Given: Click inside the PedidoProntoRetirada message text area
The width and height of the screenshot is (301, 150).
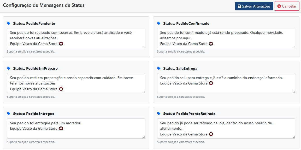Looking at the screenshot, I should 226,128.
